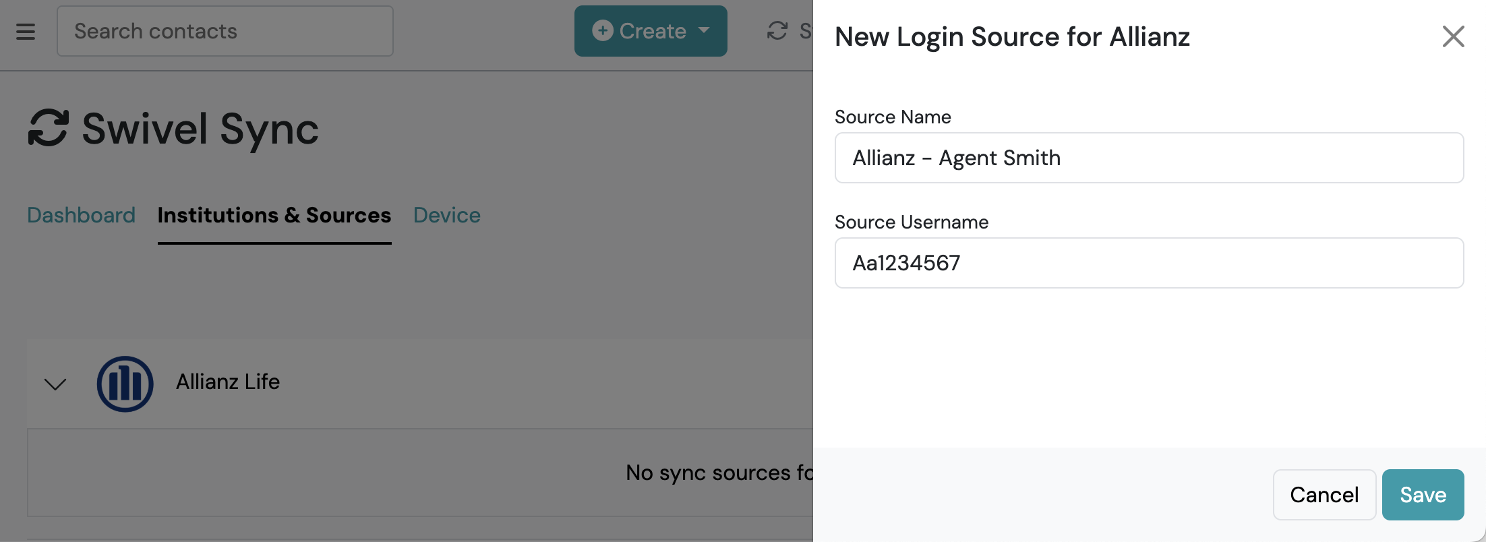This screenshot has height=542, width=1486.
Task: Click the No sync sources message
Action: coord(719,473)
